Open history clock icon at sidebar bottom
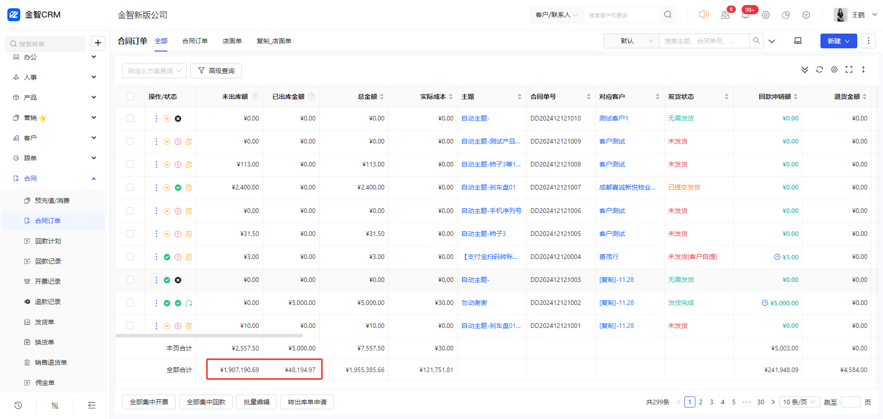The width and height of the screenshot is (883, 419). click(18, 405)
